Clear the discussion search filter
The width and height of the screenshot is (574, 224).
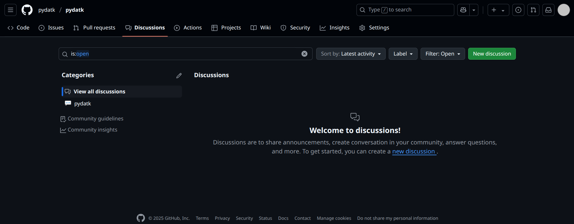pos(304,54)
